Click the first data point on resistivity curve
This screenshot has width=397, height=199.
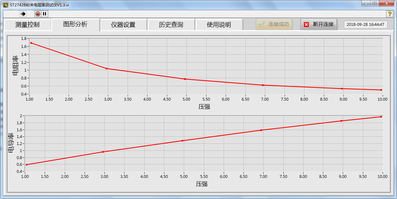point(31,43)
